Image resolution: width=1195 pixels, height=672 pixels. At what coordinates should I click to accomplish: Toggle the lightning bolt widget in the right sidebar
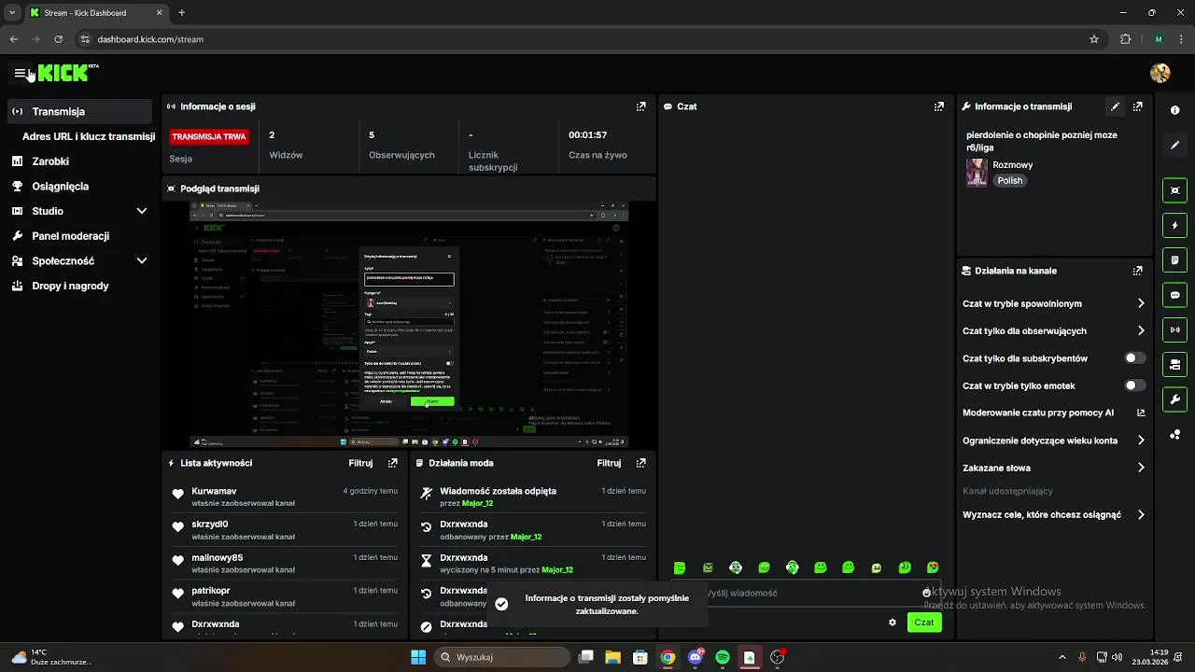tap(1174, 225)
